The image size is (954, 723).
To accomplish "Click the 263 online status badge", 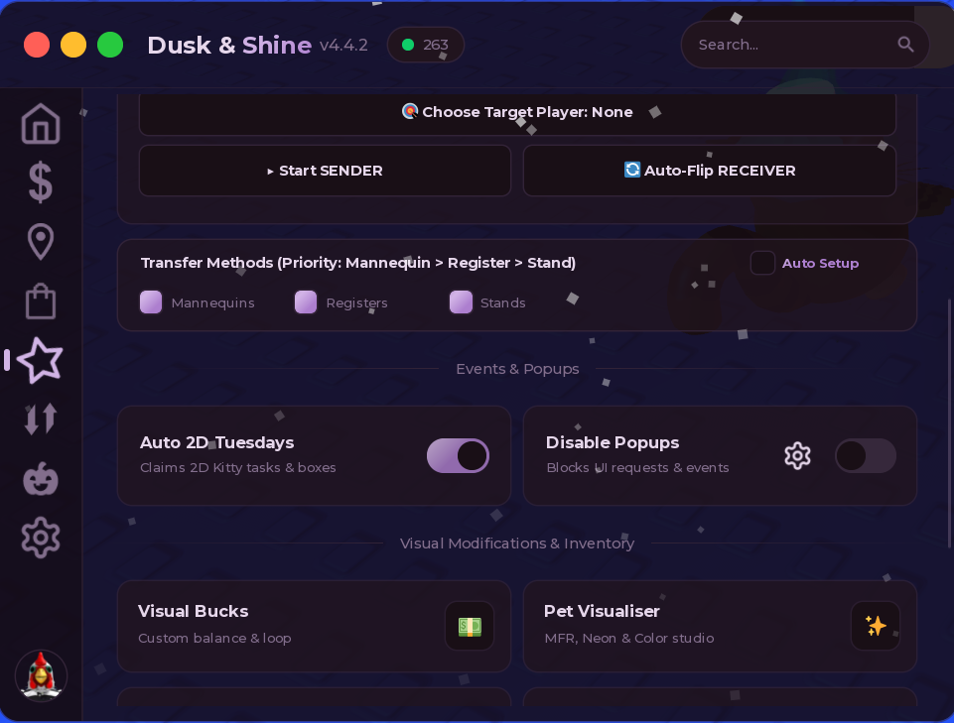I will (x=425, y=45).
